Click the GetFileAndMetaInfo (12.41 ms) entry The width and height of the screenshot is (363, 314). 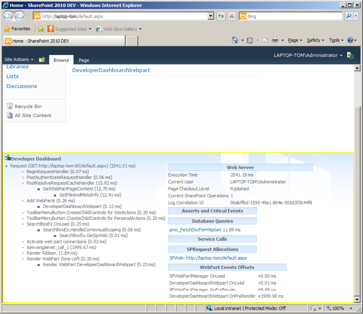[90, 195]
